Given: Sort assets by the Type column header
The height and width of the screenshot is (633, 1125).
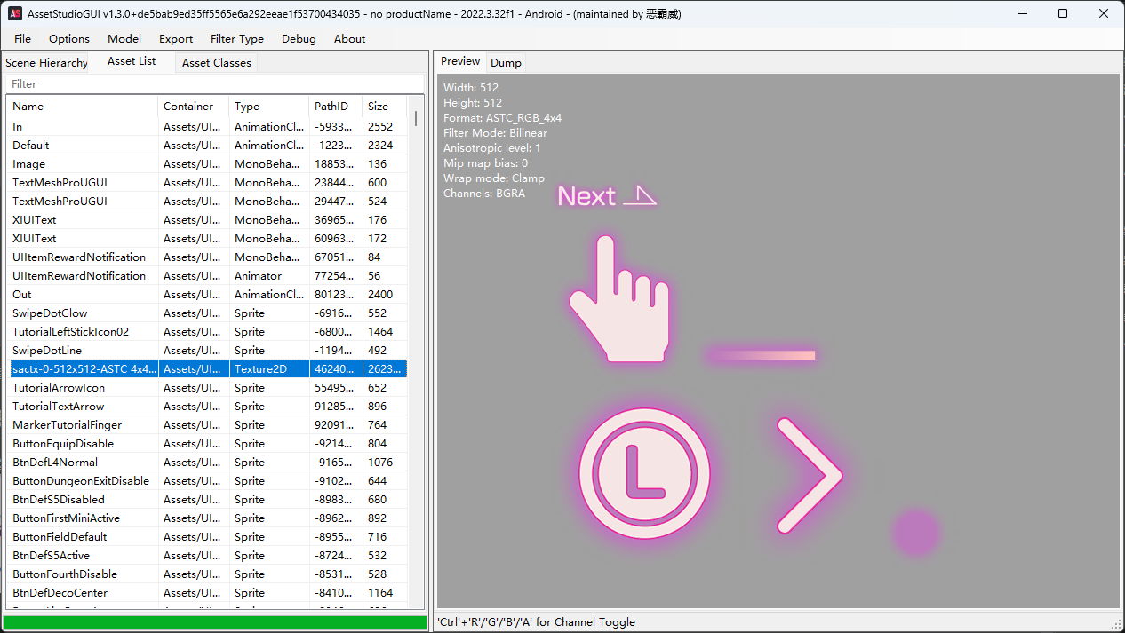Looking at the screenshot, I should click(x=269, y=107).
